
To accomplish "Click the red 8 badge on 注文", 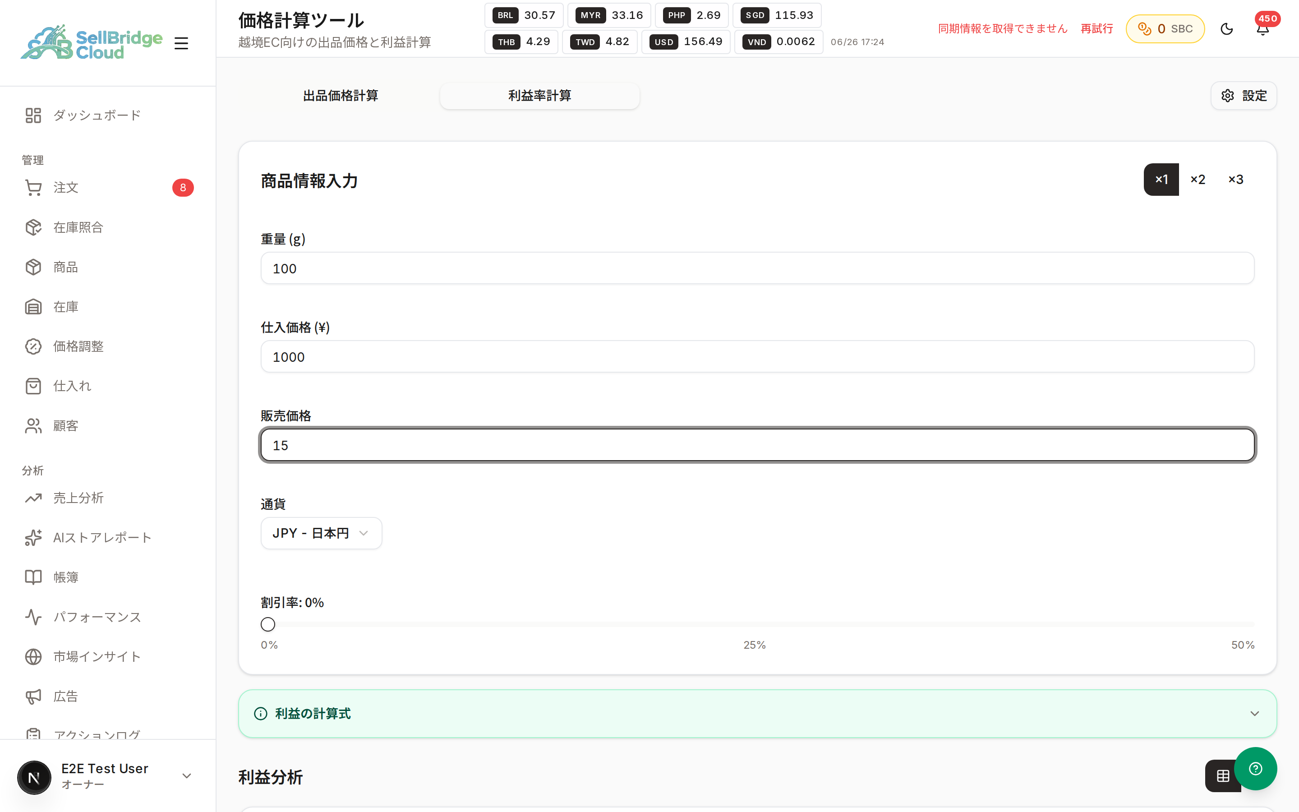I will click(183, 187).
